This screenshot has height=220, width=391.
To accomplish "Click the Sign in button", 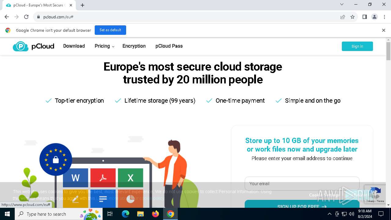I will pyautogui.click(x=357, y=46).
